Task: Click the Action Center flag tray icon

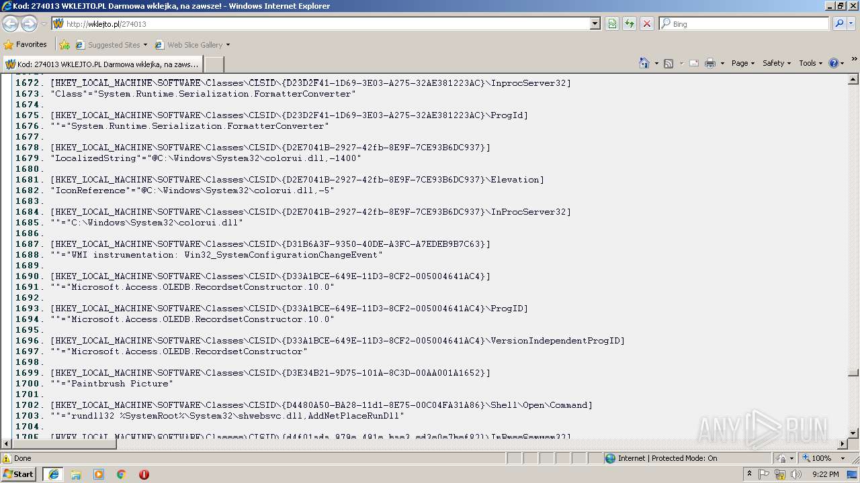Action: click(764, 474)
